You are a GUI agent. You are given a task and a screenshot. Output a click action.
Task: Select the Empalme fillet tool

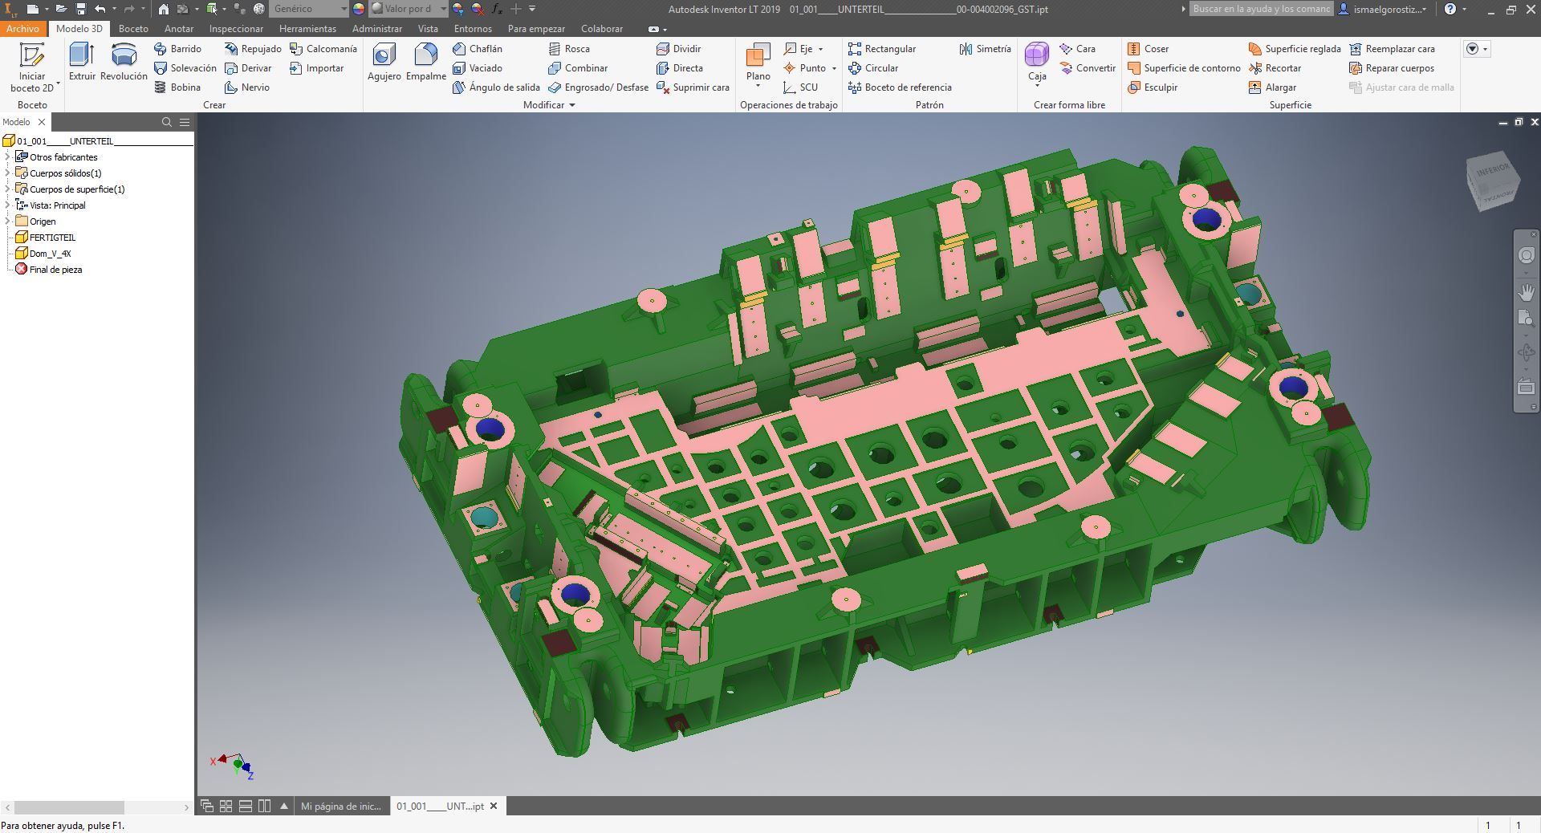pyautogui.click(x=425, y=62)
